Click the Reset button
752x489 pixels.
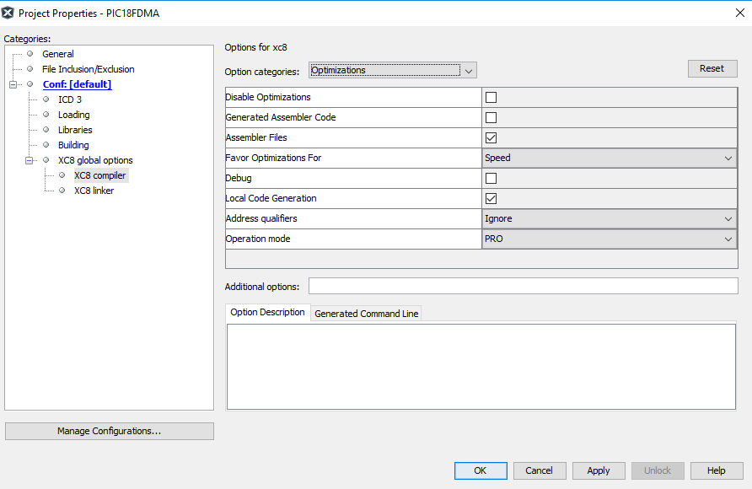coord(712,69)
